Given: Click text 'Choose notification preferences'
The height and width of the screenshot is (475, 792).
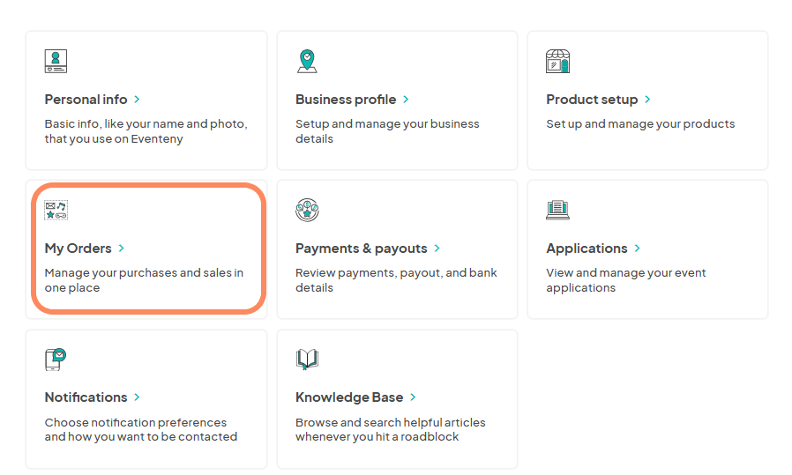Looking at the screenshot, I should pyautogui.click(x=135, y=422).
